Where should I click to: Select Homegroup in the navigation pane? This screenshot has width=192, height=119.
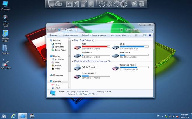pyautogui.click(x=58, y=75)
